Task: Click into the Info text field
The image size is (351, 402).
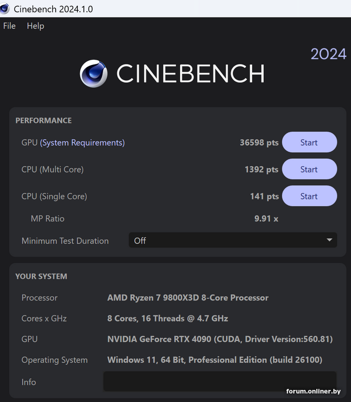Action: coord(220,381)
